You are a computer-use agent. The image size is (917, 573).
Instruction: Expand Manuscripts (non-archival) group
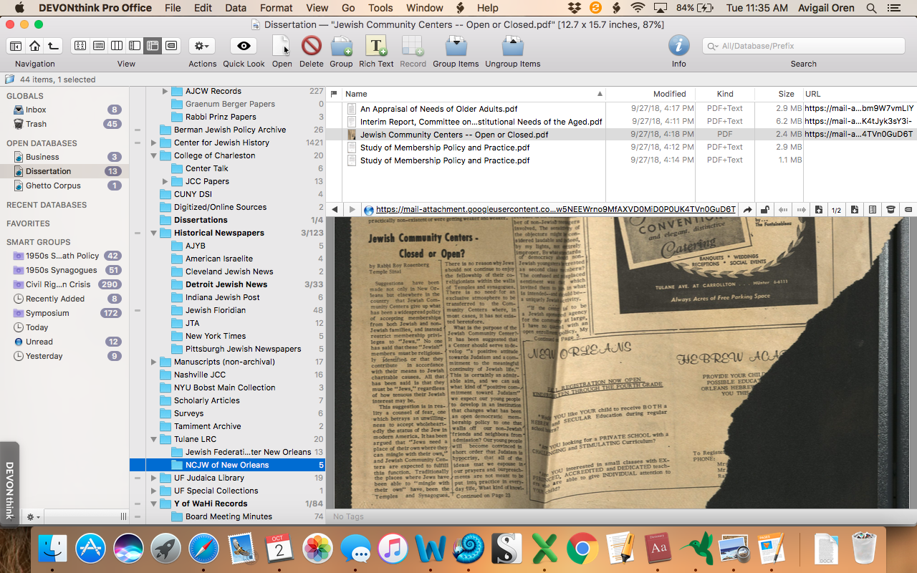tap(154, 362)
